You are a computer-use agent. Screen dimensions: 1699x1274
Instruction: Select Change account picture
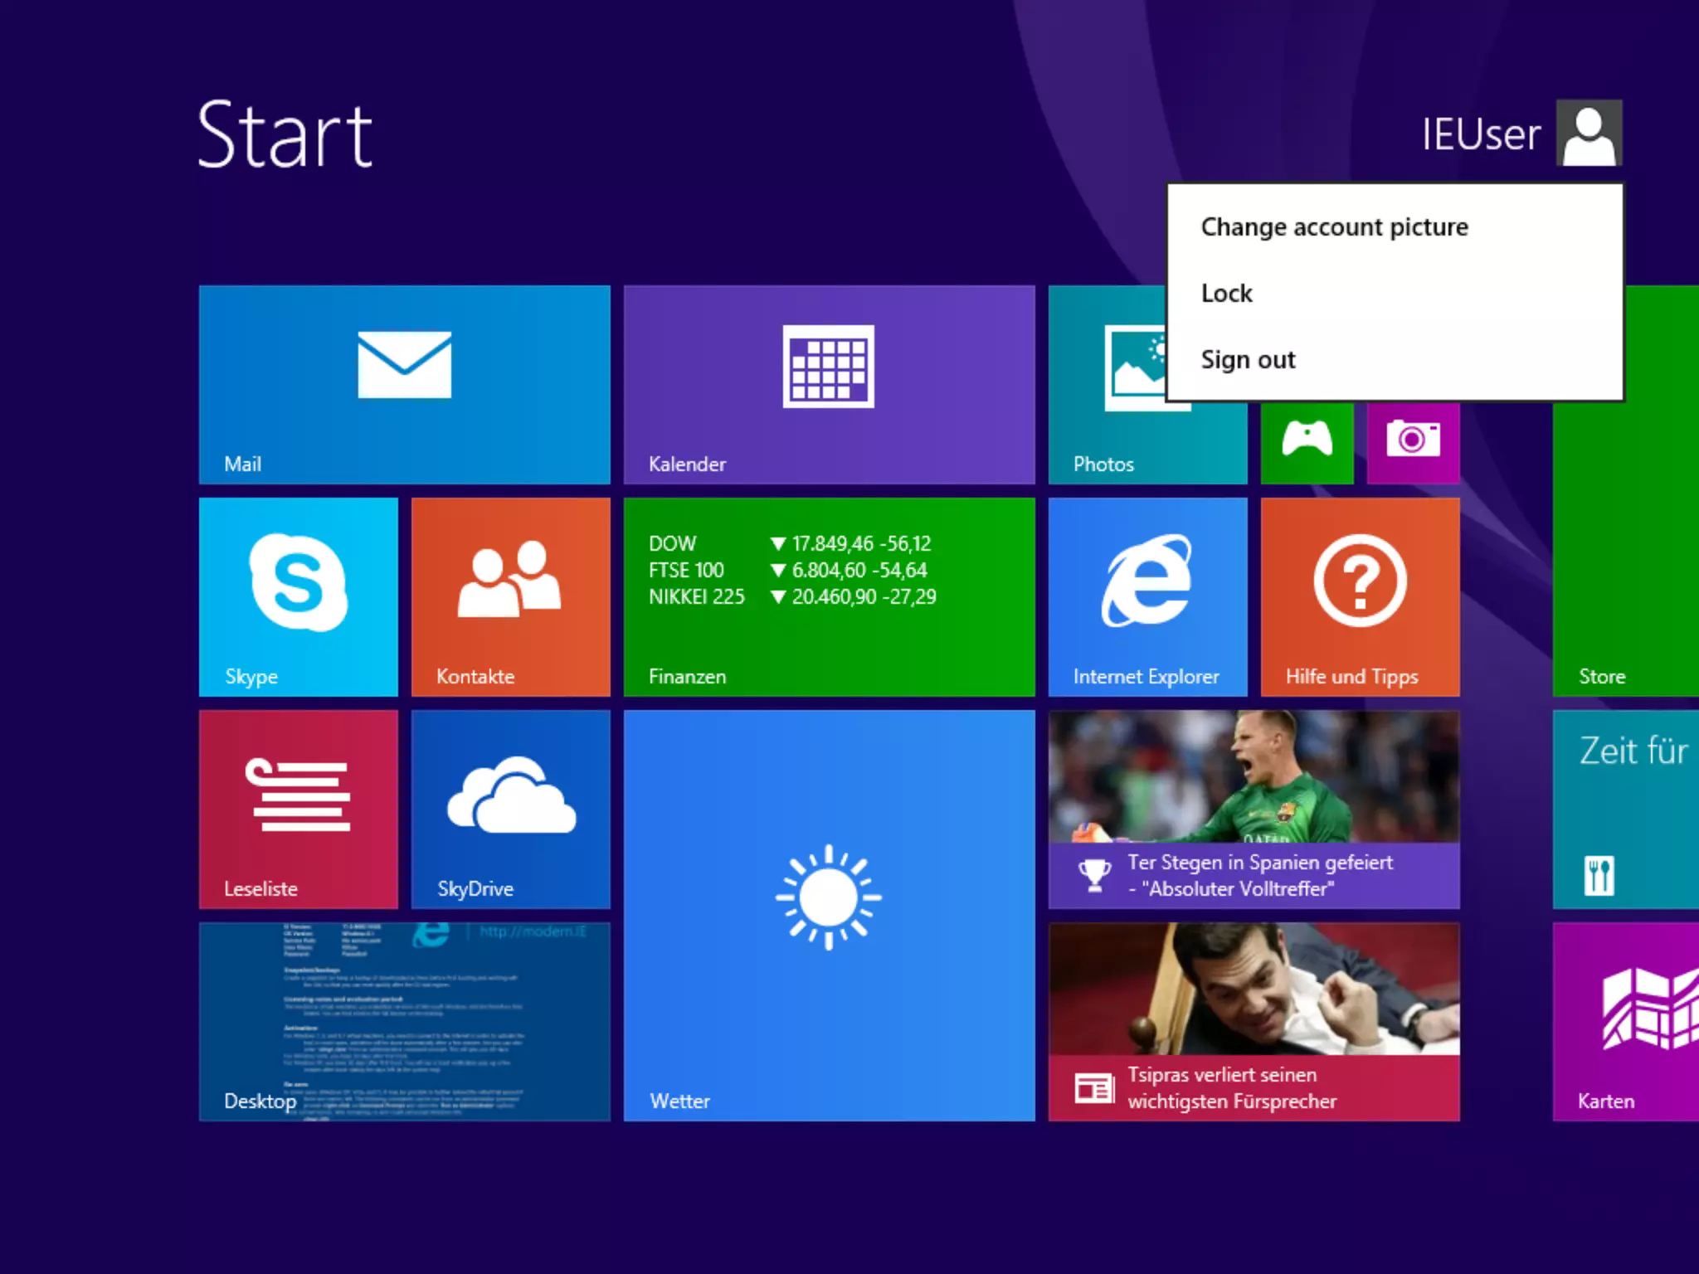[x=1334, y=226]
